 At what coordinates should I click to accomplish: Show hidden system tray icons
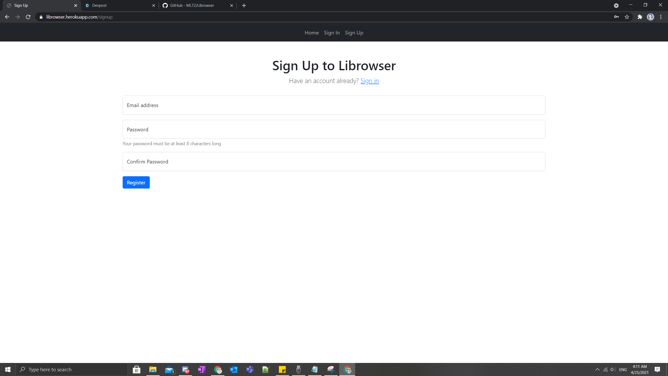(597, 369)
